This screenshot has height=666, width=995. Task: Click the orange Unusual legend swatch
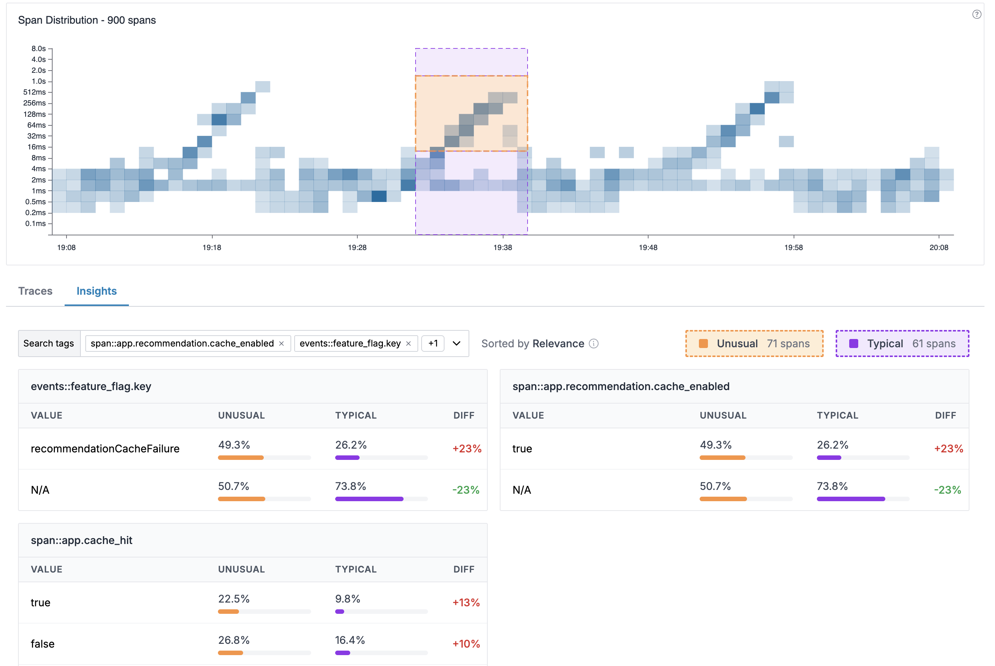point(704,343)
